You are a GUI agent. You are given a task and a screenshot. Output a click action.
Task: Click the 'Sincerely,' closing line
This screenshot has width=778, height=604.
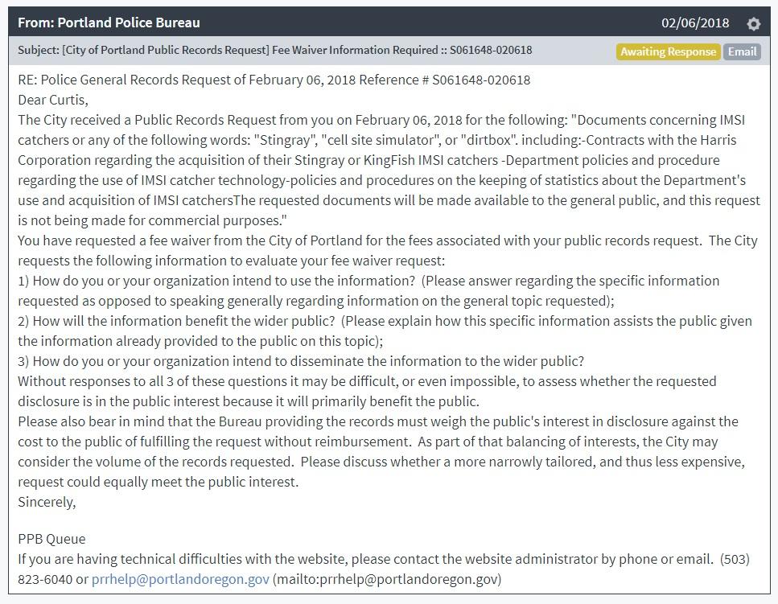(x=47, y=502)
